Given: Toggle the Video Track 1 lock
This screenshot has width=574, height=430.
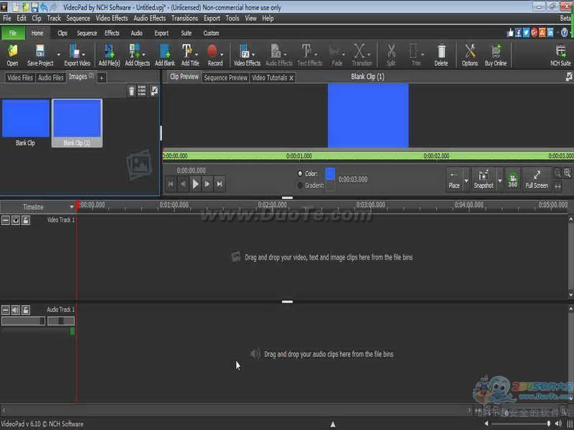Looking at the screenshot, I should (26, 220).
